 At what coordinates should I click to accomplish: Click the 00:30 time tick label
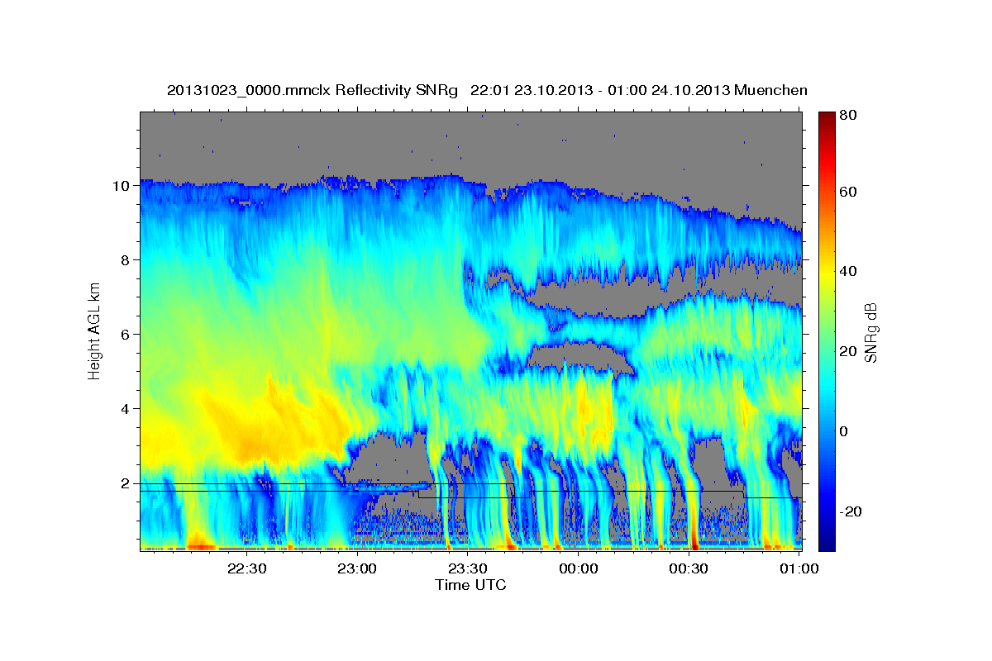689,568
